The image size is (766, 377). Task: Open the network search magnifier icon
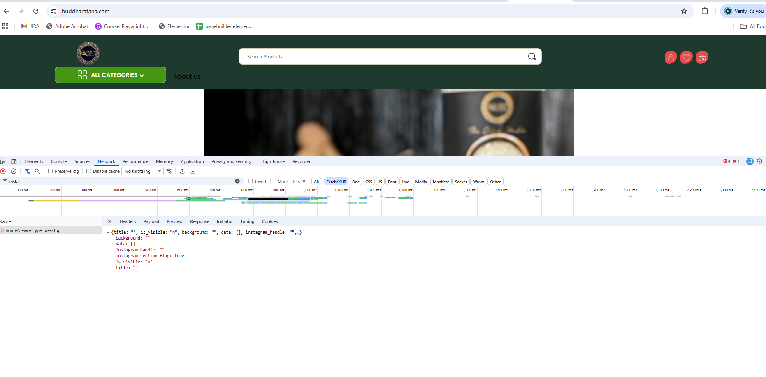(37, 171)
